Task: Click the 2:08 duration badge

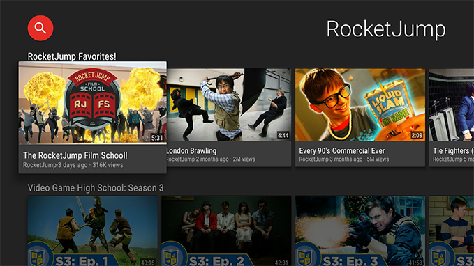Action: [x=417, y=135]
